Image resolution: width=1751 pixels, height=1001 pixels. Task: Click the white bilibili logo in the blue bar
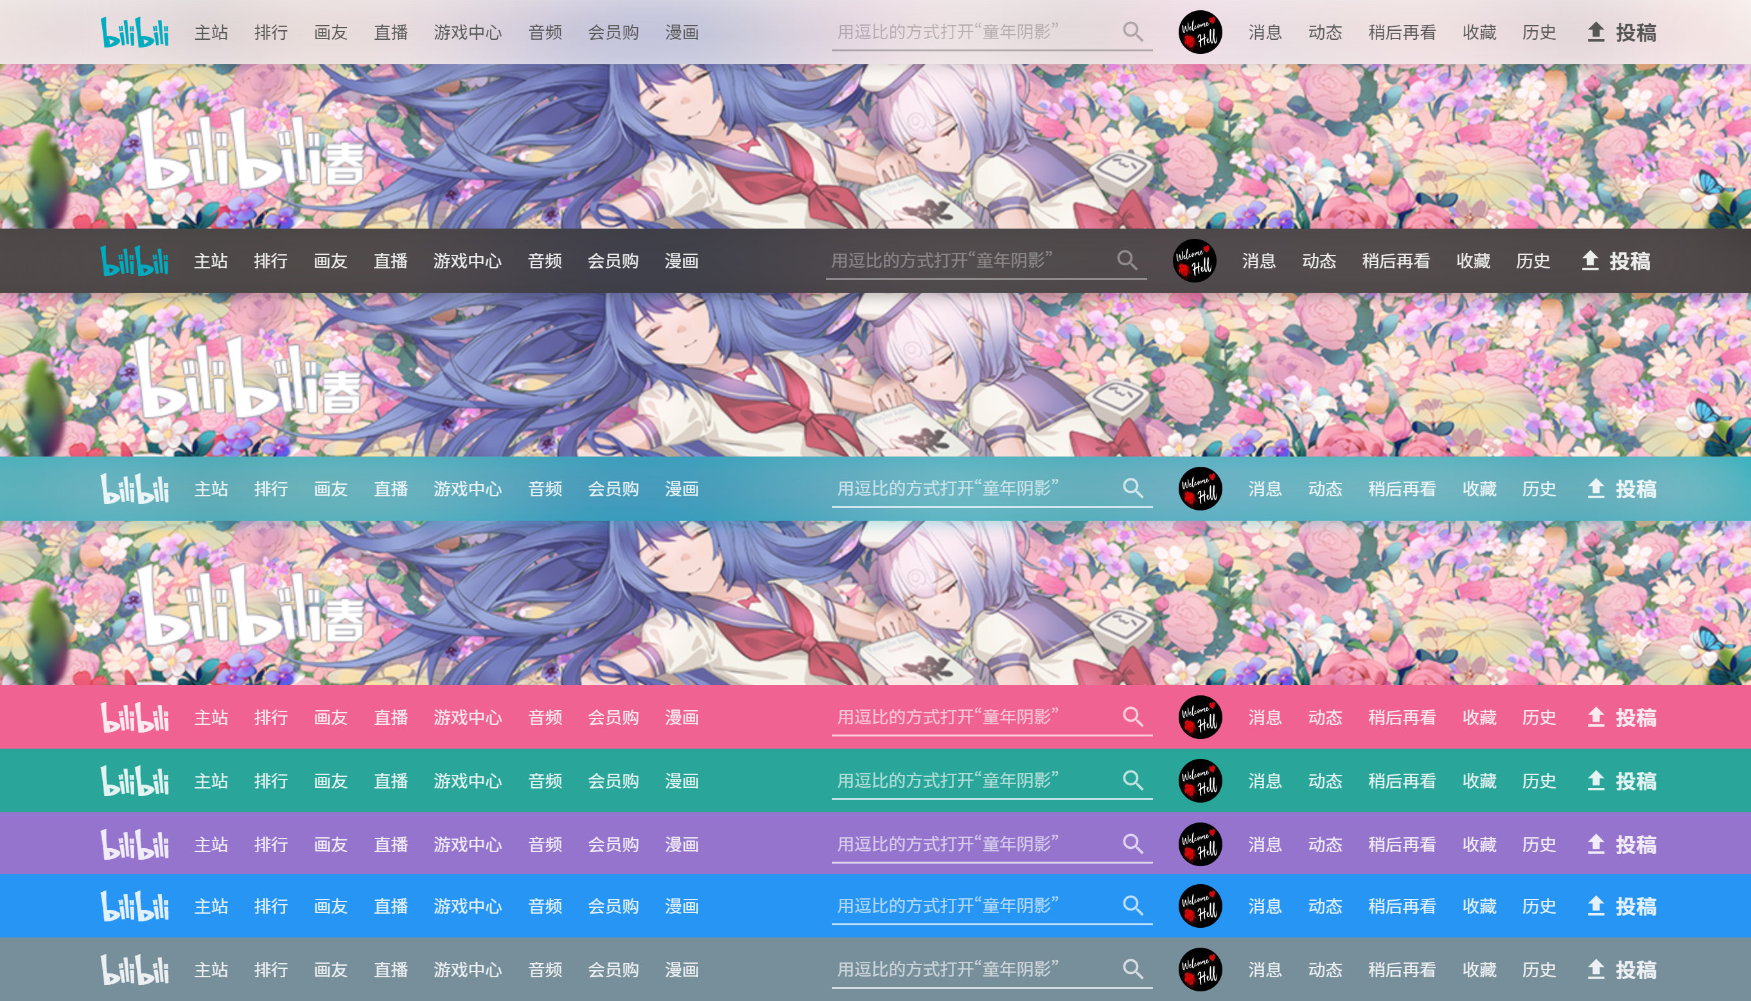click(134, 906)
